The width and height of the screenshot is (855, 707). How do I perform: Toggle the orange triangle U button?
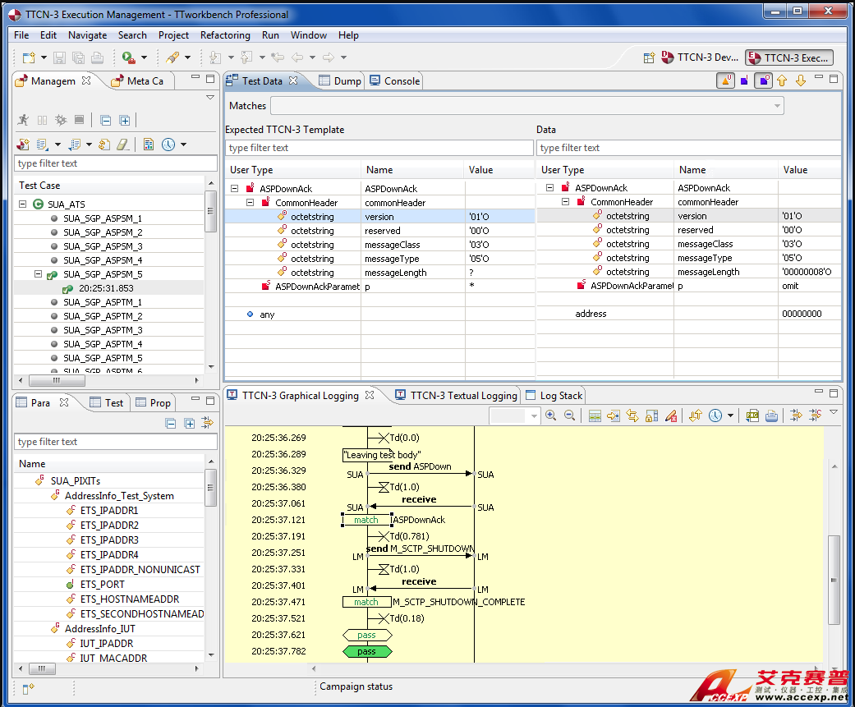coord(725,80)
